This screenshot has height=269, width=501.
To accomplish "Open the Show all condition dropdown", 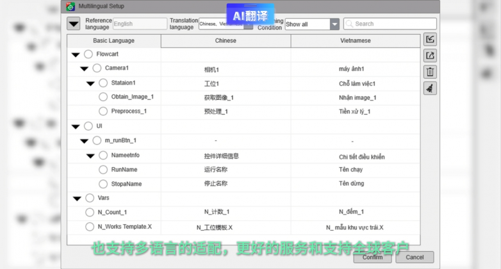I will (334, 24).
